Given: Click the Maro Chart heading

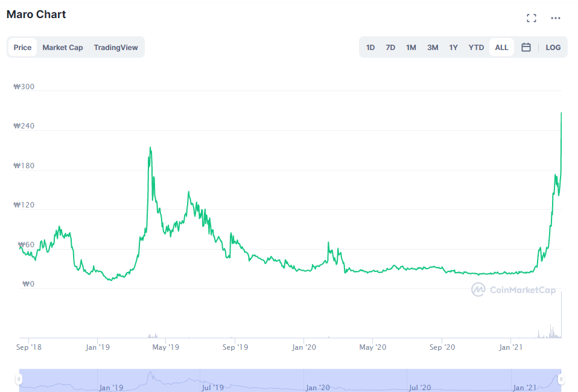Looking at the screenshot, I should 36,14.
